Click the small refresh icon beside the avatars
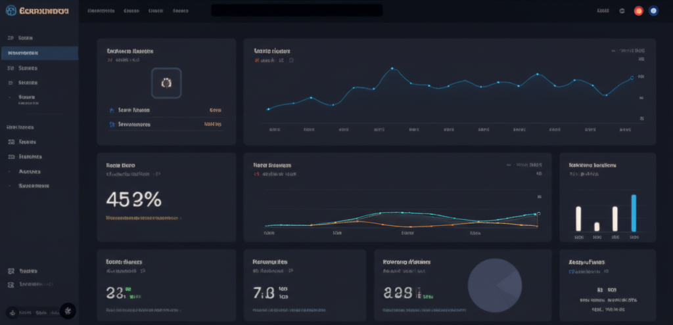This screenshot has height=325, width=673. (x=622, y=11)
